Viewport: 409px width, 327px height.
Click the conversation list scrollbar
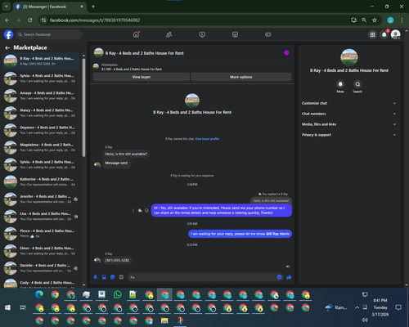(x=83, y=108)
